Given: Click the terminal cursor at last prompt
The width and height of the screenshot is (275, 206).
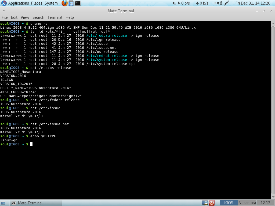Looking at the screenshot, I should pyautogui.click(x=31, y=144).
